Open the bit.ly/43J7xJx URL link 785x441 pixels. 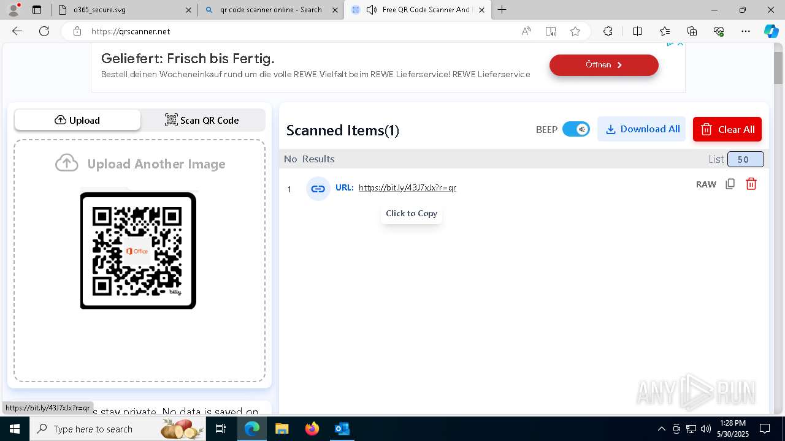(x=407, y=187)
